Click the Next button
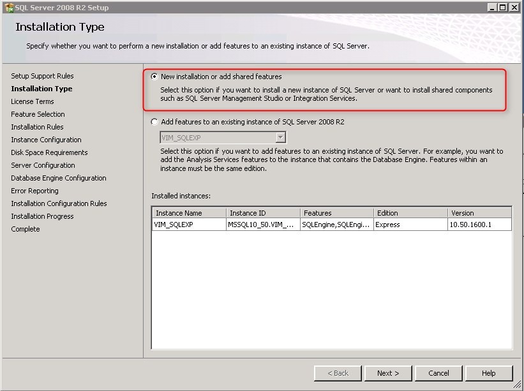524x391 pixels. click(388, 373)
